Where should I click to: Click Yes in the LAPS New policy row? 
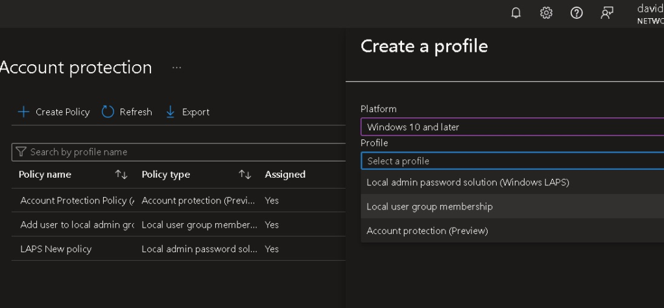[x=272, y=249]
